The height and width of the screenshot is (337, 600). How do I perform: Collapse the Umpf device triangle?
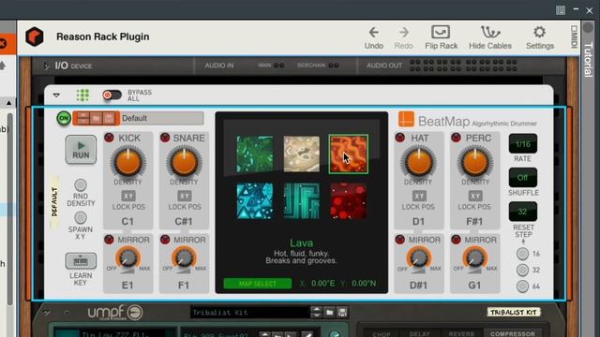tap(46, 313)
